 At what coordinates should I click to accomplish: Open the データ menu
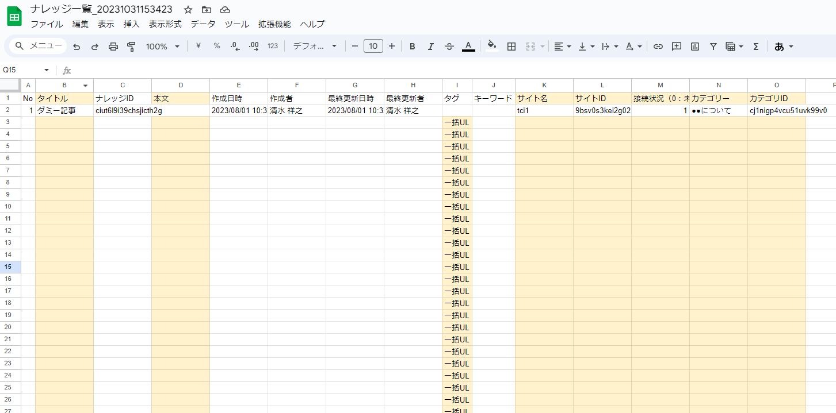click(203, 24)
